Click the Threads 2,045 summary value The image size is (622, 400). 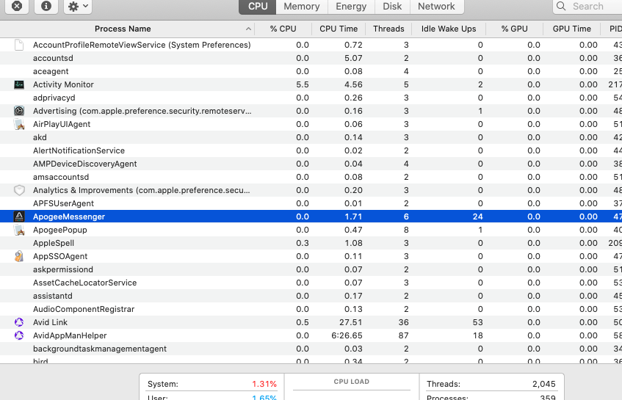(544, 384)
